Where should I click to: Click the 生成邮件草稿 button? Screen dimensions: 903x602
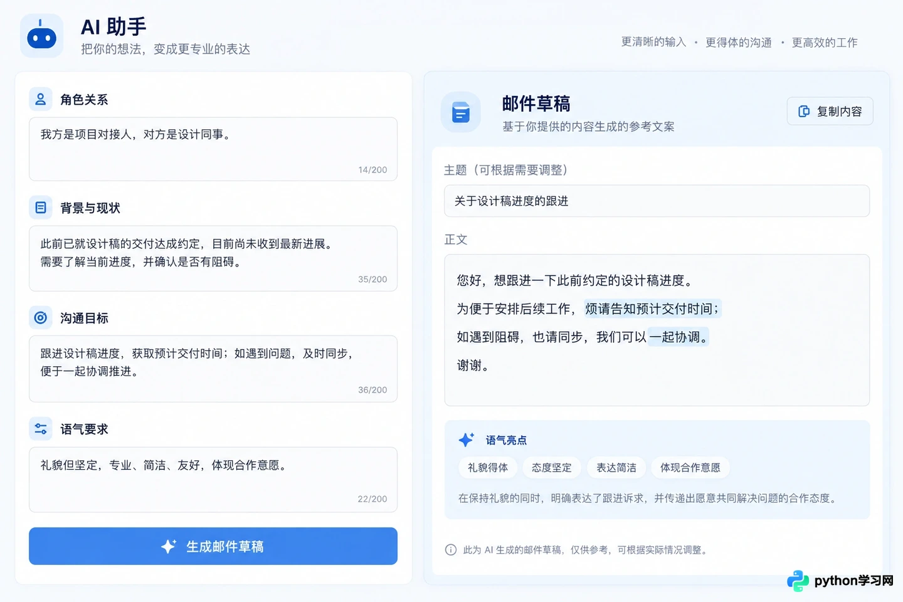click(x=213, y=546)
